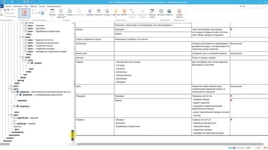This screenshot has height=150, width=268.
Task: Click the '- Туклипсы' list line
Action: (120, 69)
